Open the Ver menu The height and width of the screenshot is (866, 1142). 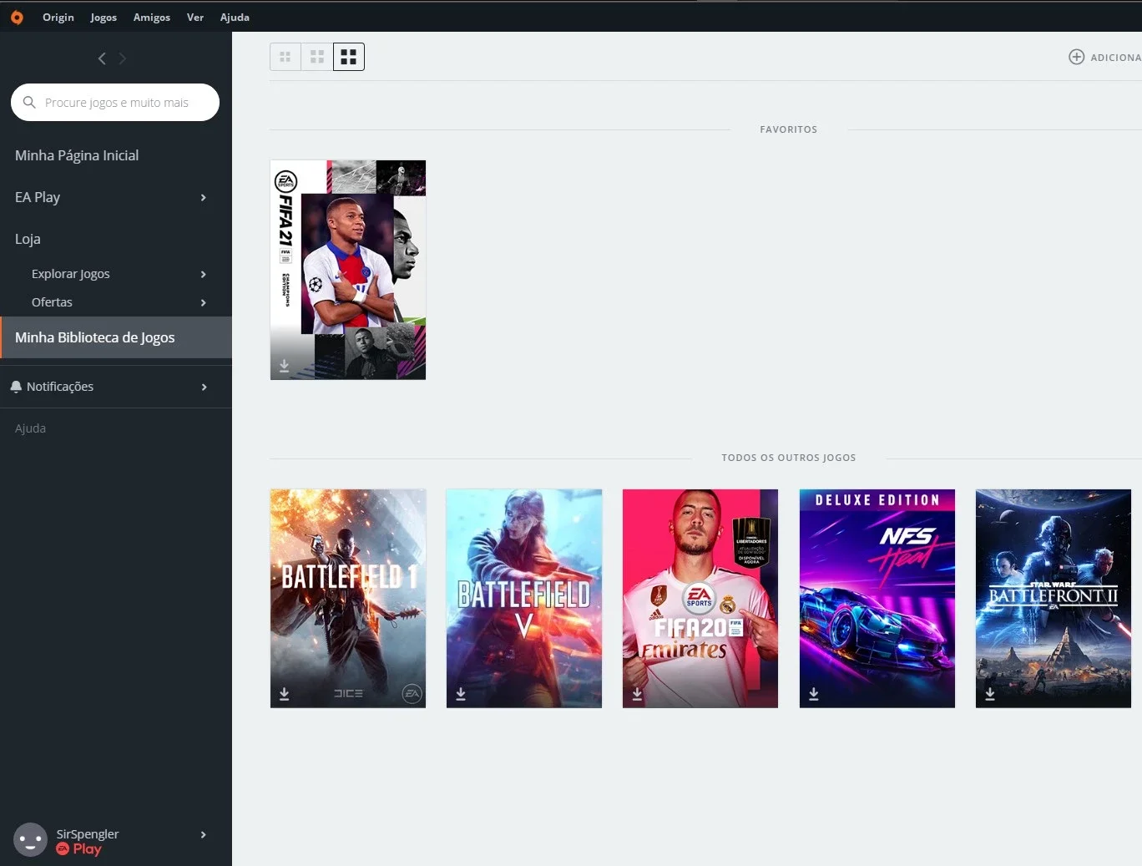pos(195,18)
